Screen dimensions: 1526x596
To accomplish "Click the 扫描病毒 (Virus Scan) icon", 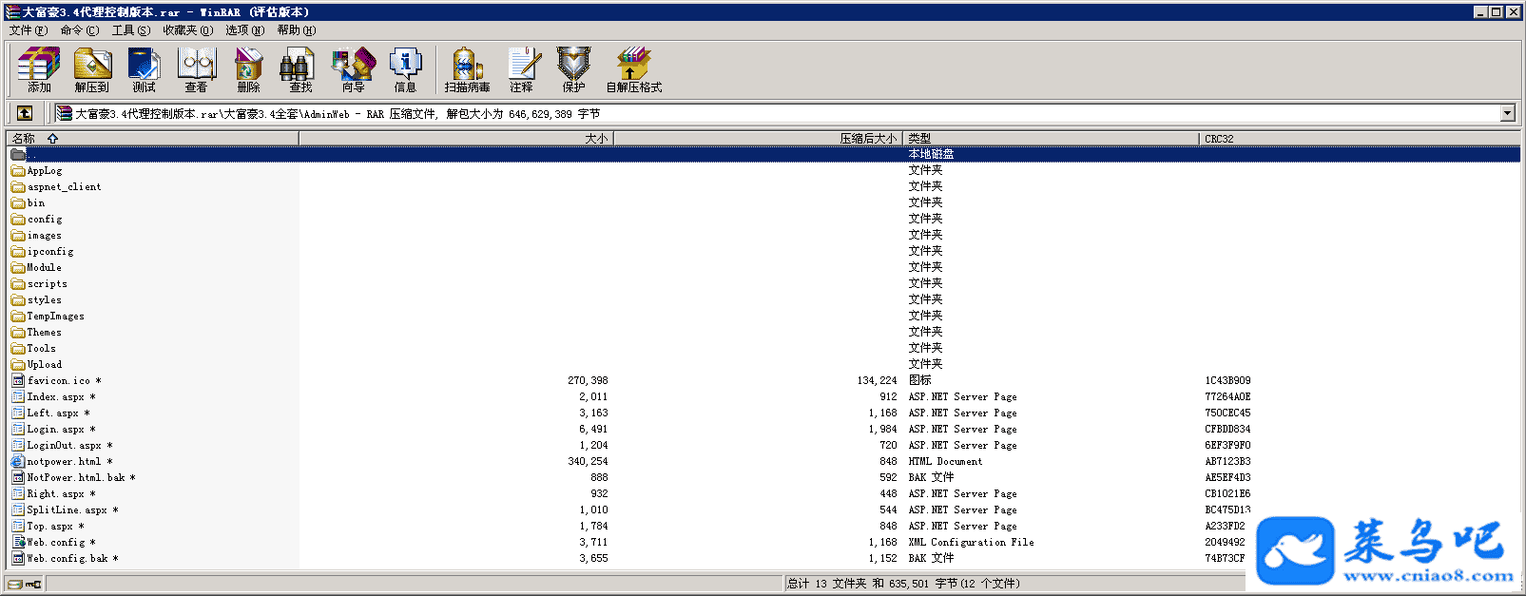I will (x=467, y=69).
